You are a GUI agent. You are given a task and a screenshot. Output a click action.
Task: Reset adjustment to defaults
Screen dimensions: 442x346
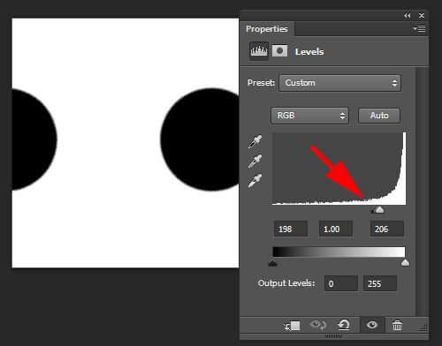[344, 325]
